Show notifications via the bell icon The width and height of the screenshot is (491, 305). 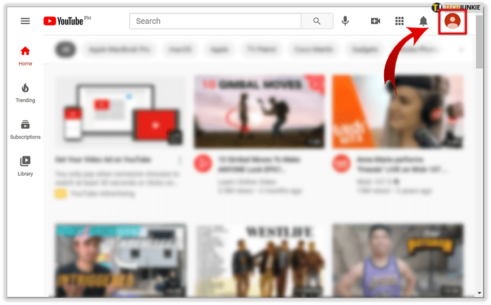(423, 21)
